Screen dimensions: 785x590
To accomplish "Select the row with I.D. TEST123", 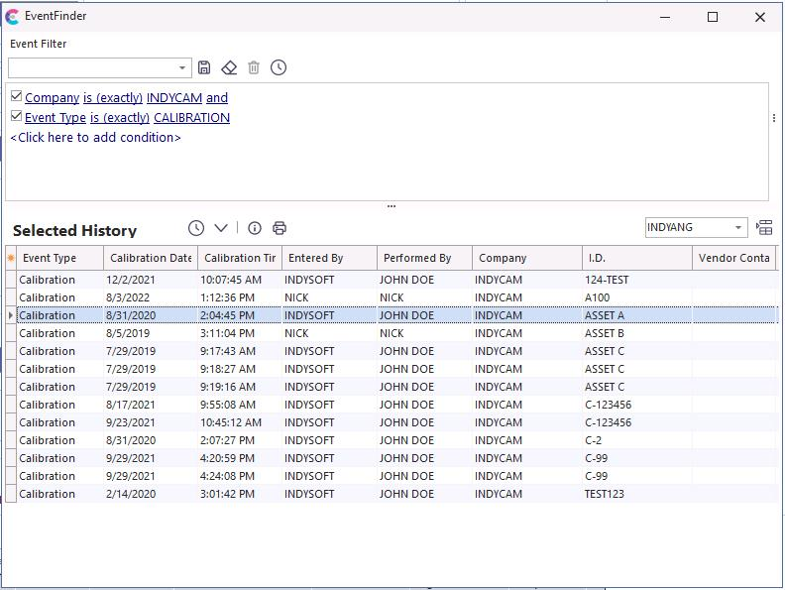I will (x=605, y=494).
